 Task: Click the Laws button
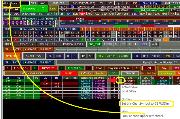(53, 8)
